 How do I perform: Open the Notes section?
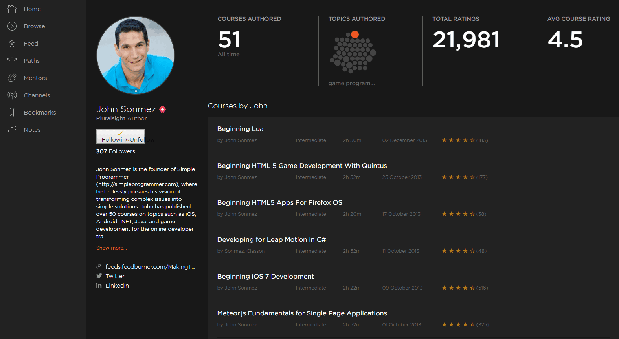pos(32,130)
